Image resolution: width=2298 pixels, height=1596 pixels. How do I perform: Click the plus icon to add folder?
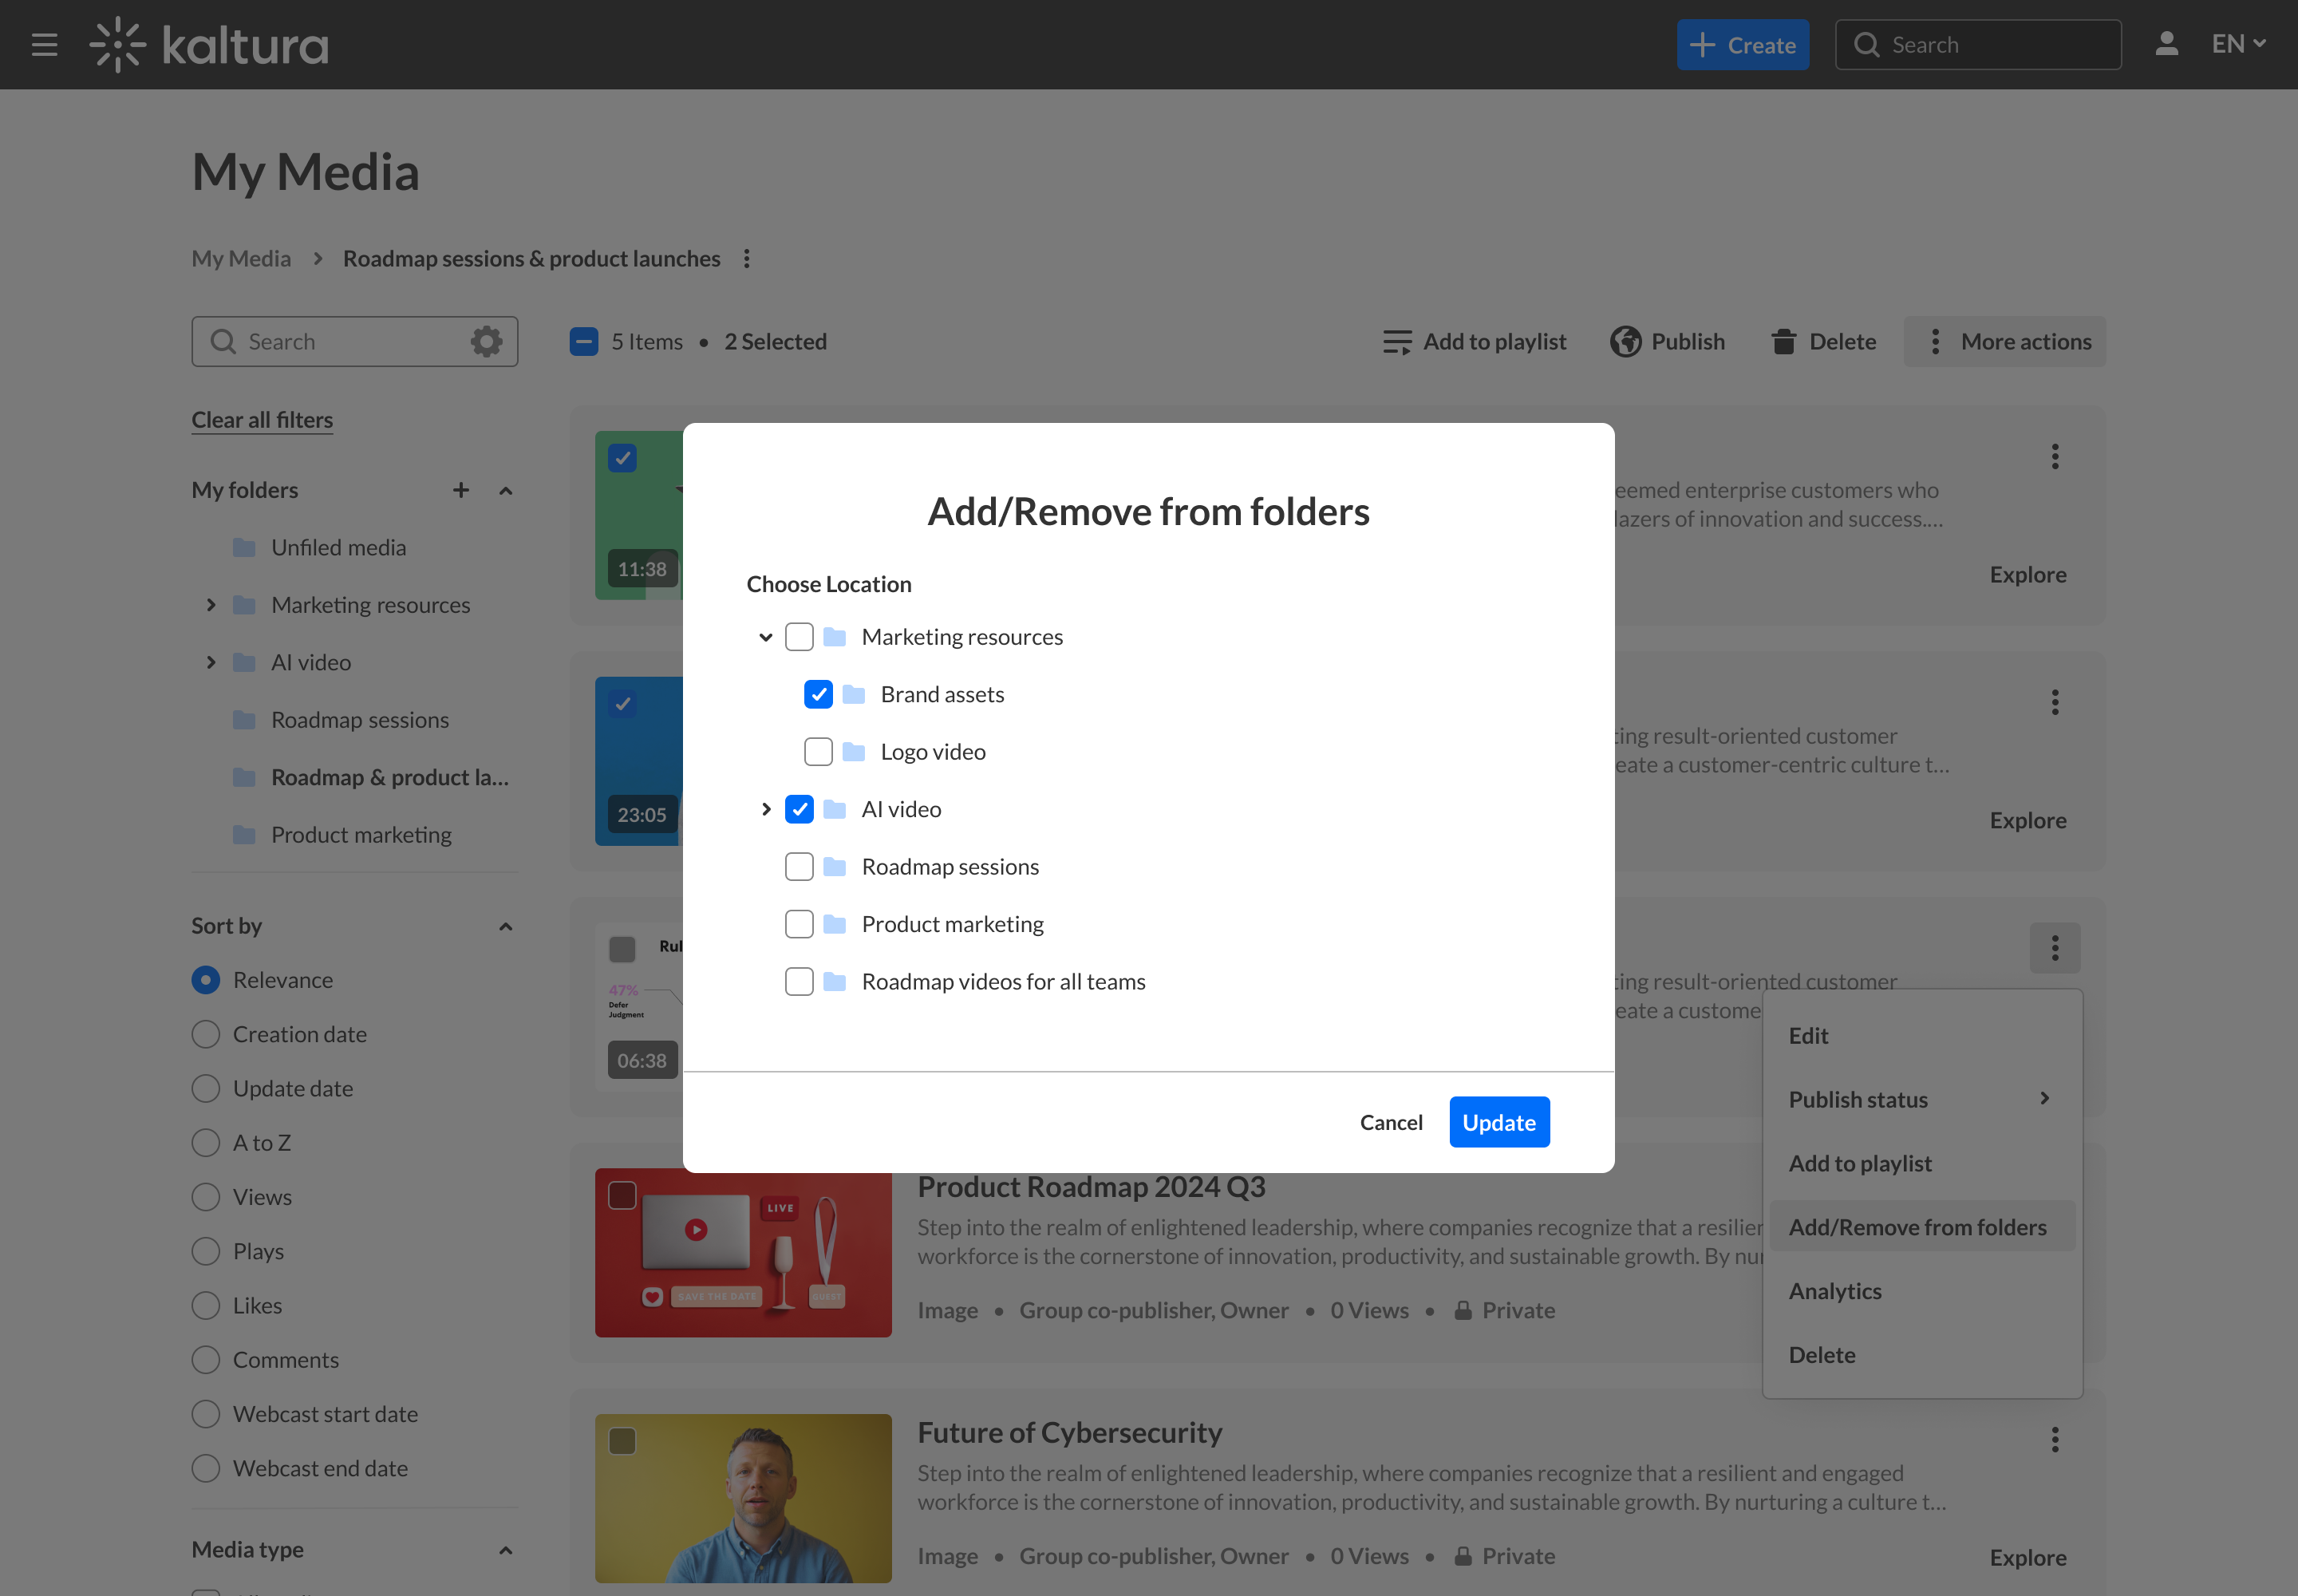click(x=461, y=490)
